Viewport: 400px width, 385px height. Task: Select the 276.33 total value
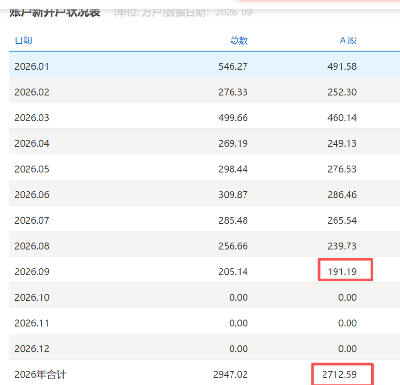coord(233,92)
